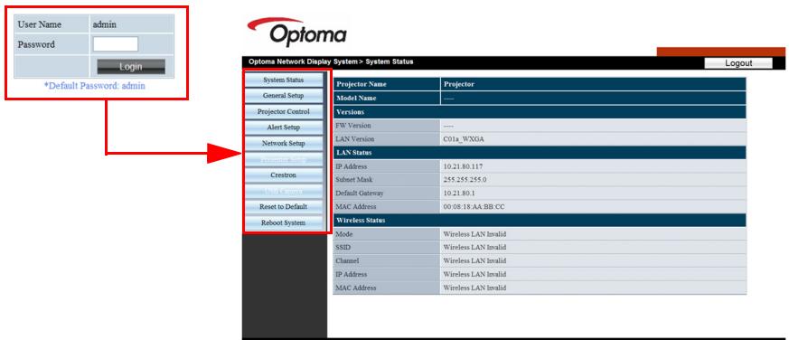This screenshot has width=789, height=340.
Task: Click the Projector name value cell
Action: (x=593, y=84)
